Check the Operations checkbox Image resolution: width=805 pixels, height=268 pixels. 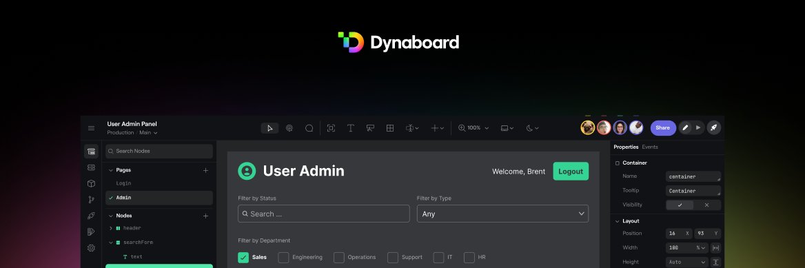[x=339, y=257]
